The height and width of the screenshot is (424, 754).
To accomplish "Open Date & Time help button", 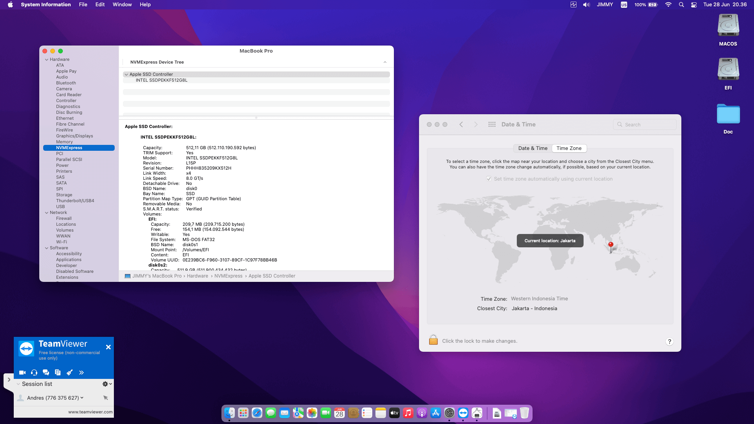I will click(x=670, y=342).
